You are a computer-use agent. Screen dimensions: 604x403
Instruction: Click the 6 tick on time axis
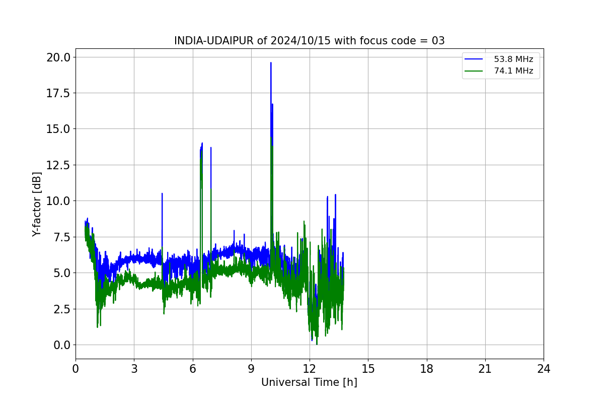click(x=192, y=369)
